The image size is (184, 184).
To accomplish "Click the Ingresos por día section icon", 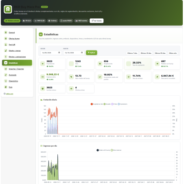I will (x=42, y=146).
